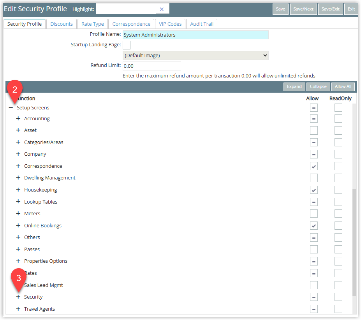Expand the Online Bookings node
This screenshot has width=361, height=320.
[18, 225]
